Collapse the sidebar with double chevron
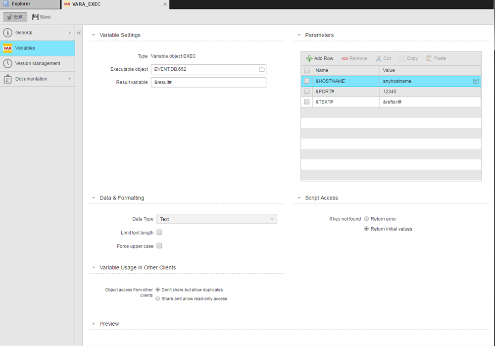Viewport: 495px width, 346px height. (79, 33)
